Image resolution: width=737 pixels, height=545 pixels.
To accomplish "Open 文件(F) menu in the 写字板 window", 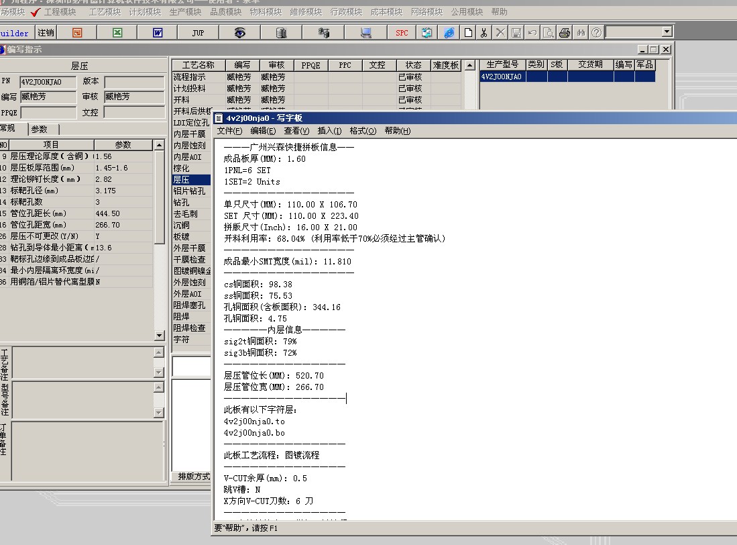I will [229, 131].
